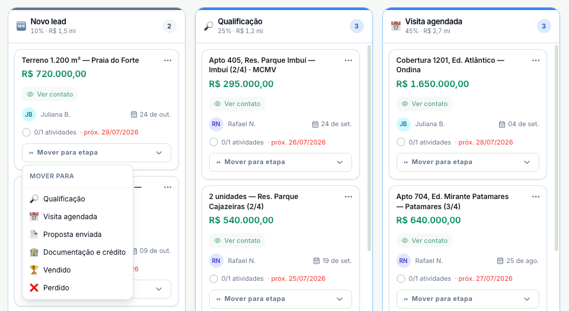Click the calendar icon next to 24 de out.
This screenshot has height=311, width=569.
coord(134,114)
